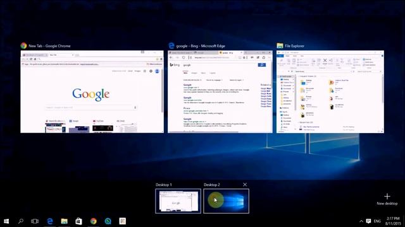Click the File Explorer icon beside its title
This screenshot has width=405, height=227.
pyautogui.click(x=280, y=46)
